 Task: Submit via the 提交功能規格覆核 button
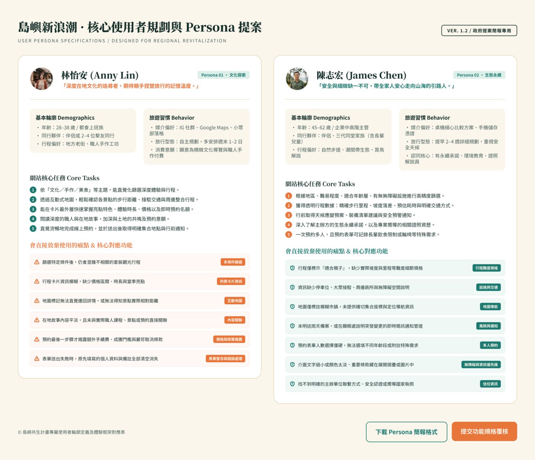[x=484, y=431]
